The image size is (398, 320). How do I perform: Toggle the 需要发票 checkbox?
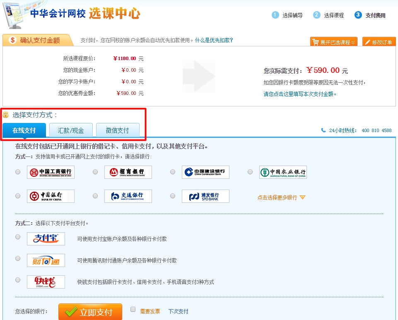(x=133, y=310)
